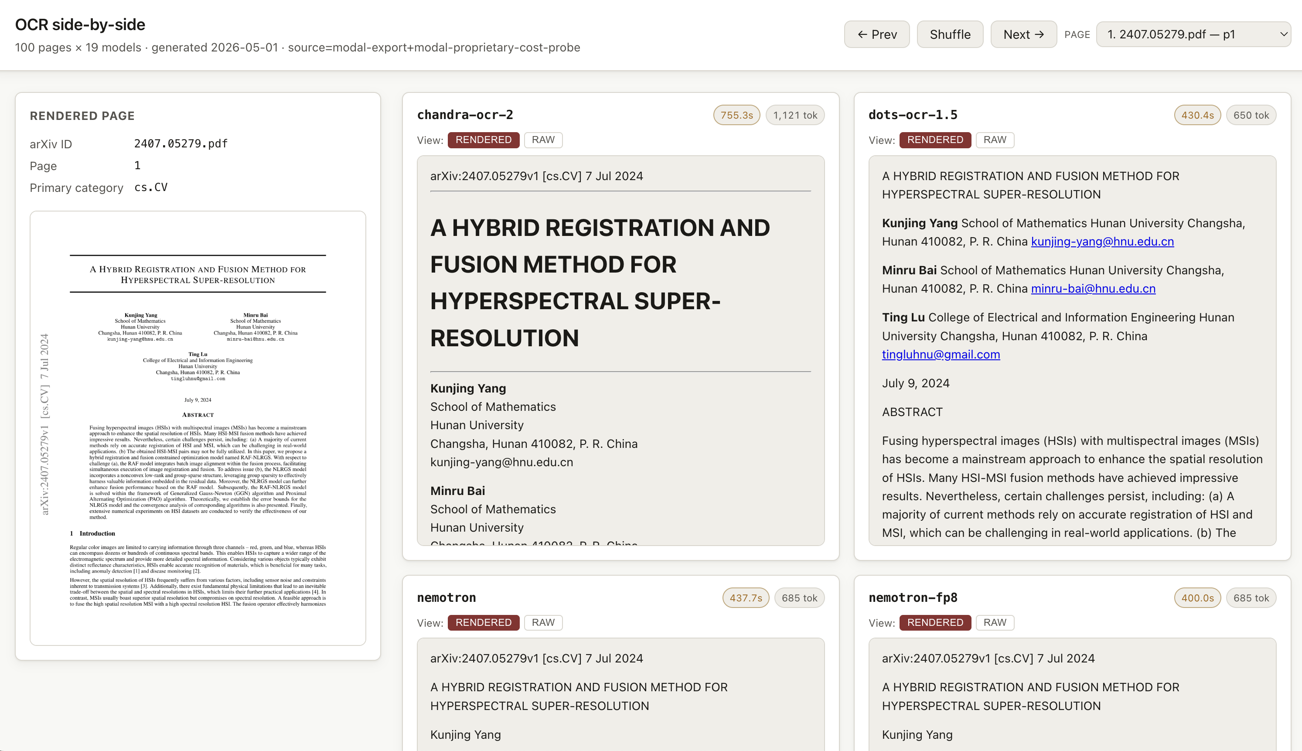This screenshot has height=751, width=1302.
Task: Click the Primary category value cs.CV
Action: [x=151, y=187]
